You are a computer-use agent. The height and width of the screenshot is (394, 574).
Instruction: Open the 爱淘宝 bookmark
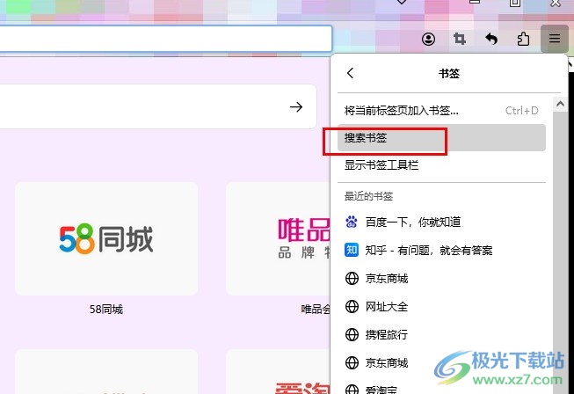pos(441,389)
